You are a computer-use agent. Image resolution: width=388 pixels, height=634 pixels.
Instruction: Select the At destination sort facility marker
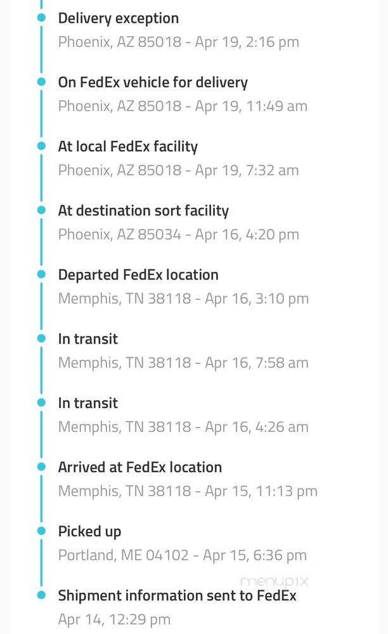[42, 210]
